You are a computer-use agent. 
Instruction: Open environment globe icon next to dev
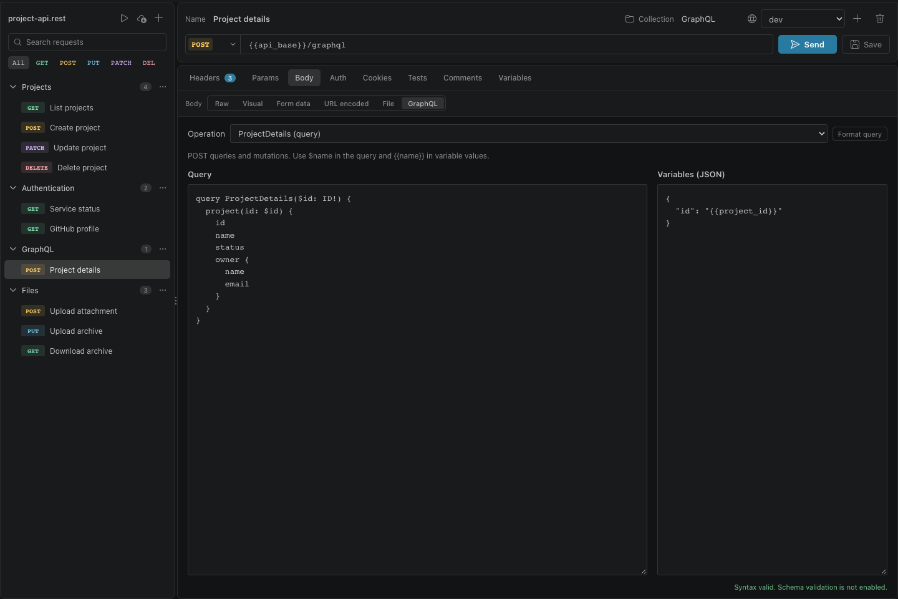click(752, 19)
